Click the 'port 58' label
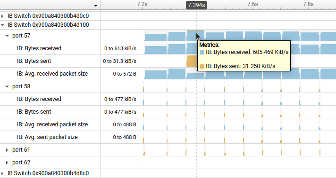This screenshot has height=178, width=336. click(x=21, y=86)
